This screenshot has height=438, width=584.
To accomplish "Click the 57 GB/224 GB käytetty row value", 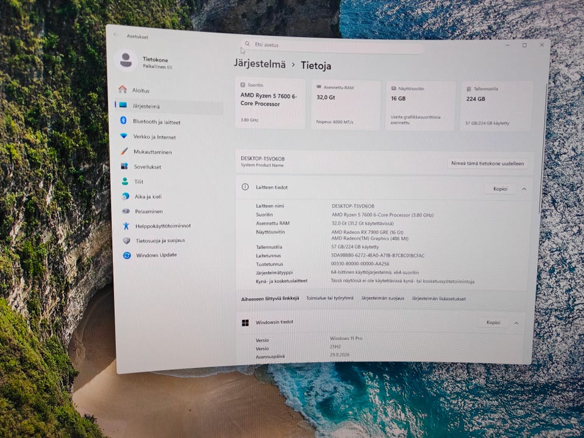I will point(355,247).
